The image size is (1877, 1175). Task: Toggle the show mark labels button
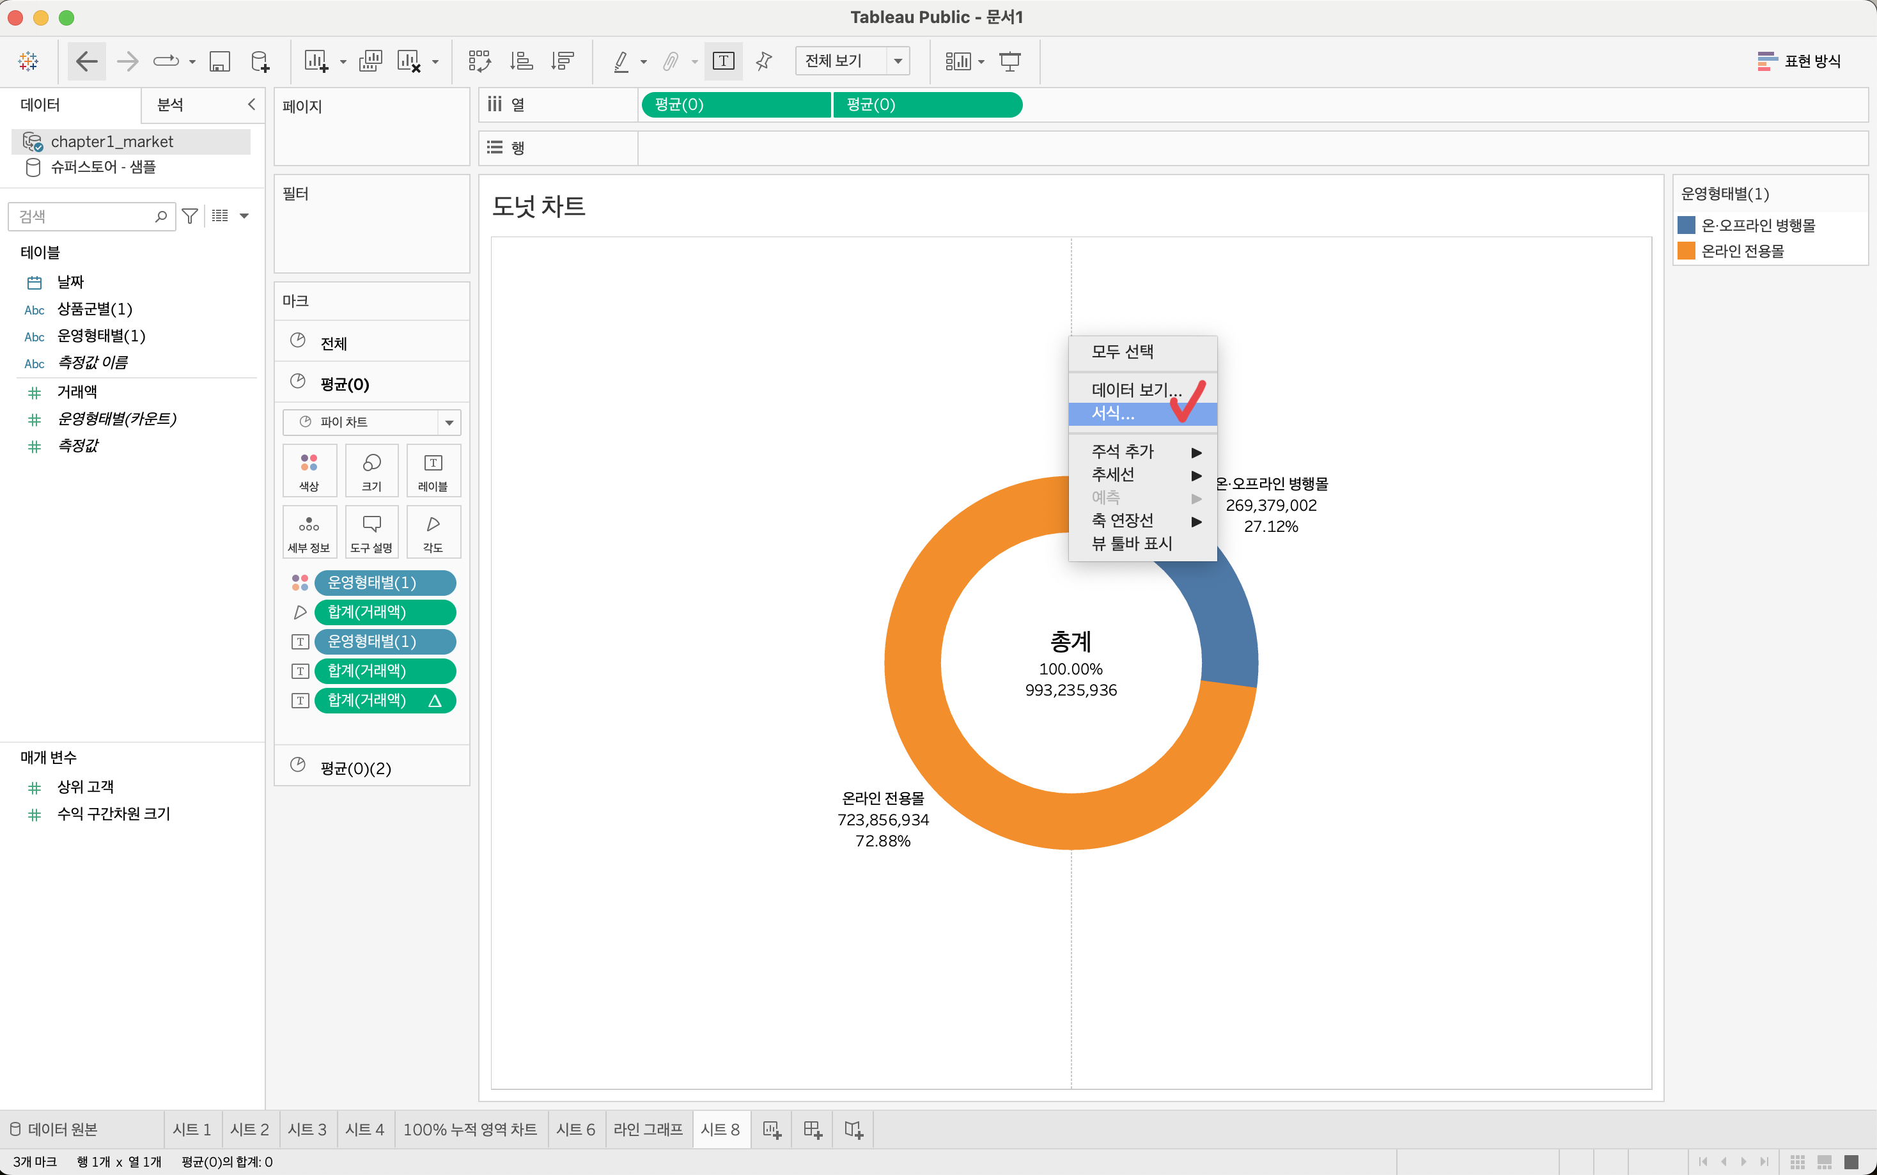pos(723,61)
